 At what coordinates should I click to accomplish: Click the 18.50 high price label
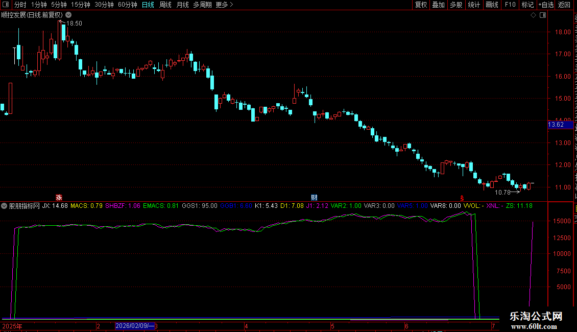click(74, 23)
